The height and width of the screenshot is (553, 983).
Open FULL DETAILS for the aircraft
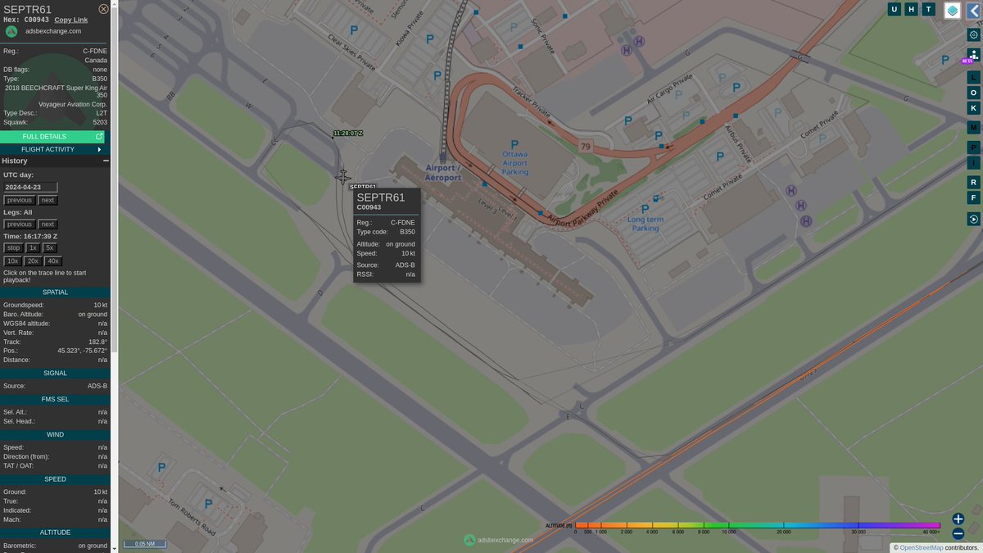click(x=52, y=137)
